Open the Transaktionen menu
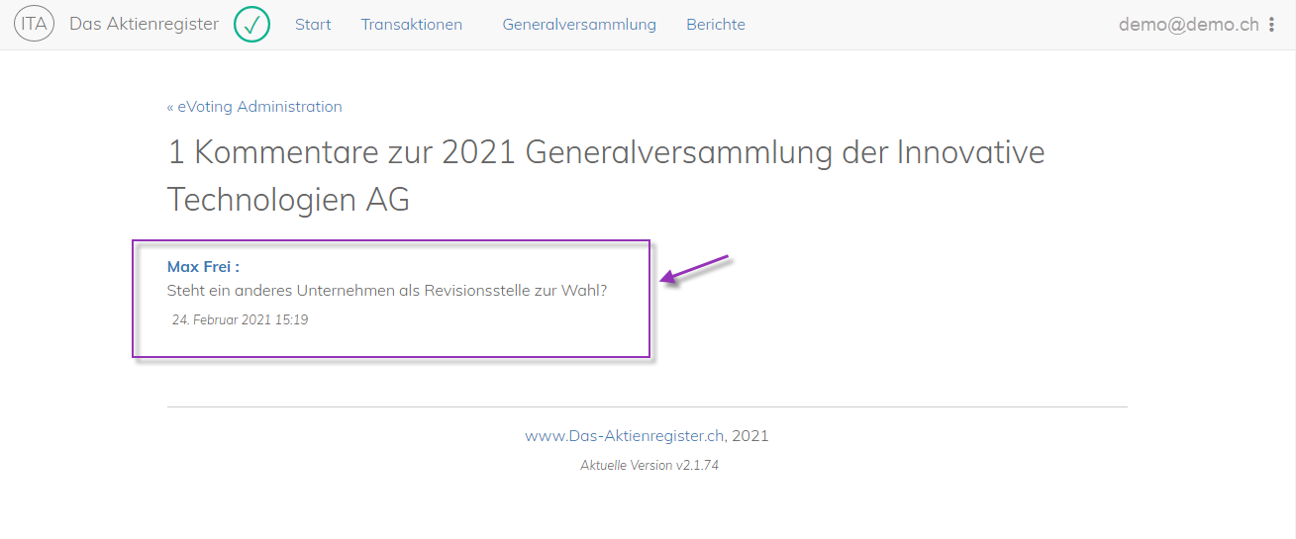 click(x=412, y=25)
